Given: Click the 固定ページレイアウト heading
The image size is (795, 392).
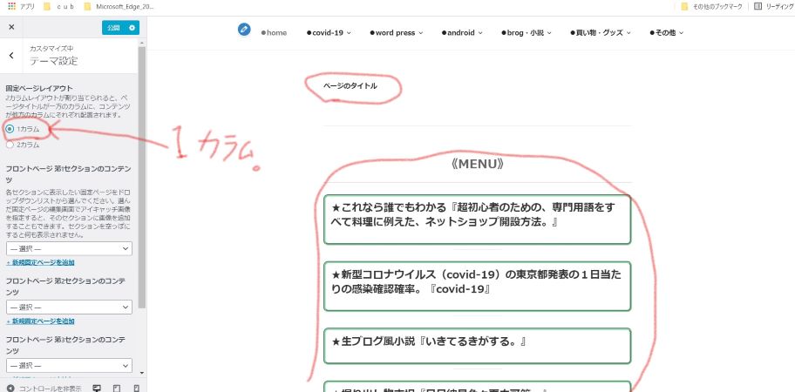Looking at the screenshot, I should coord(39,88).
